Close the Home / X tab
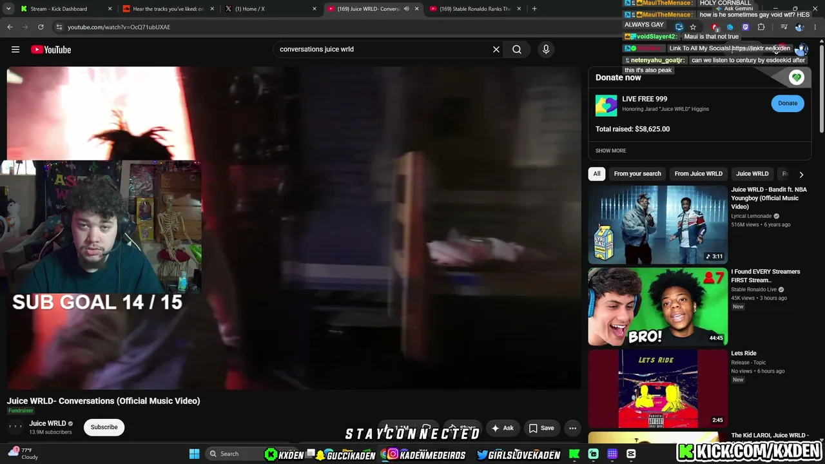Viewport: 825px width, 464px height. (315, 9)
